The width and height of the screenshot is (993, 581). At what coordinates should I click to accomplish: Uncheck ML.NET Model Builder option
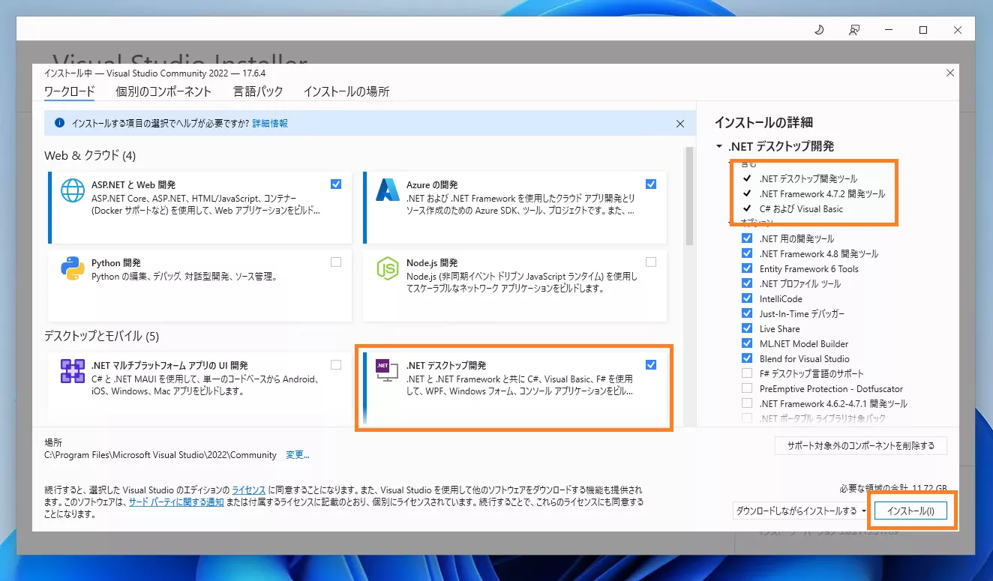tap(746, 343)
